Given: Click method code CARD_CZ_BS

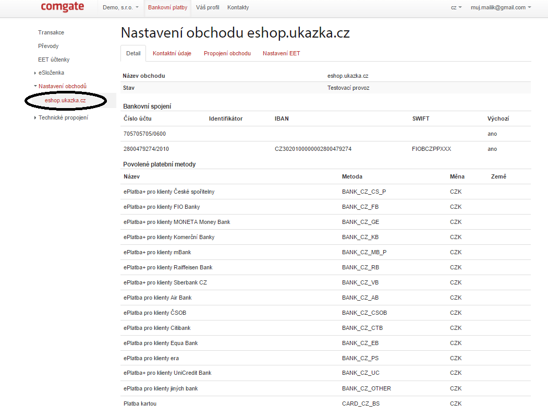Looking at the screenshot, I should pos(361,404).
